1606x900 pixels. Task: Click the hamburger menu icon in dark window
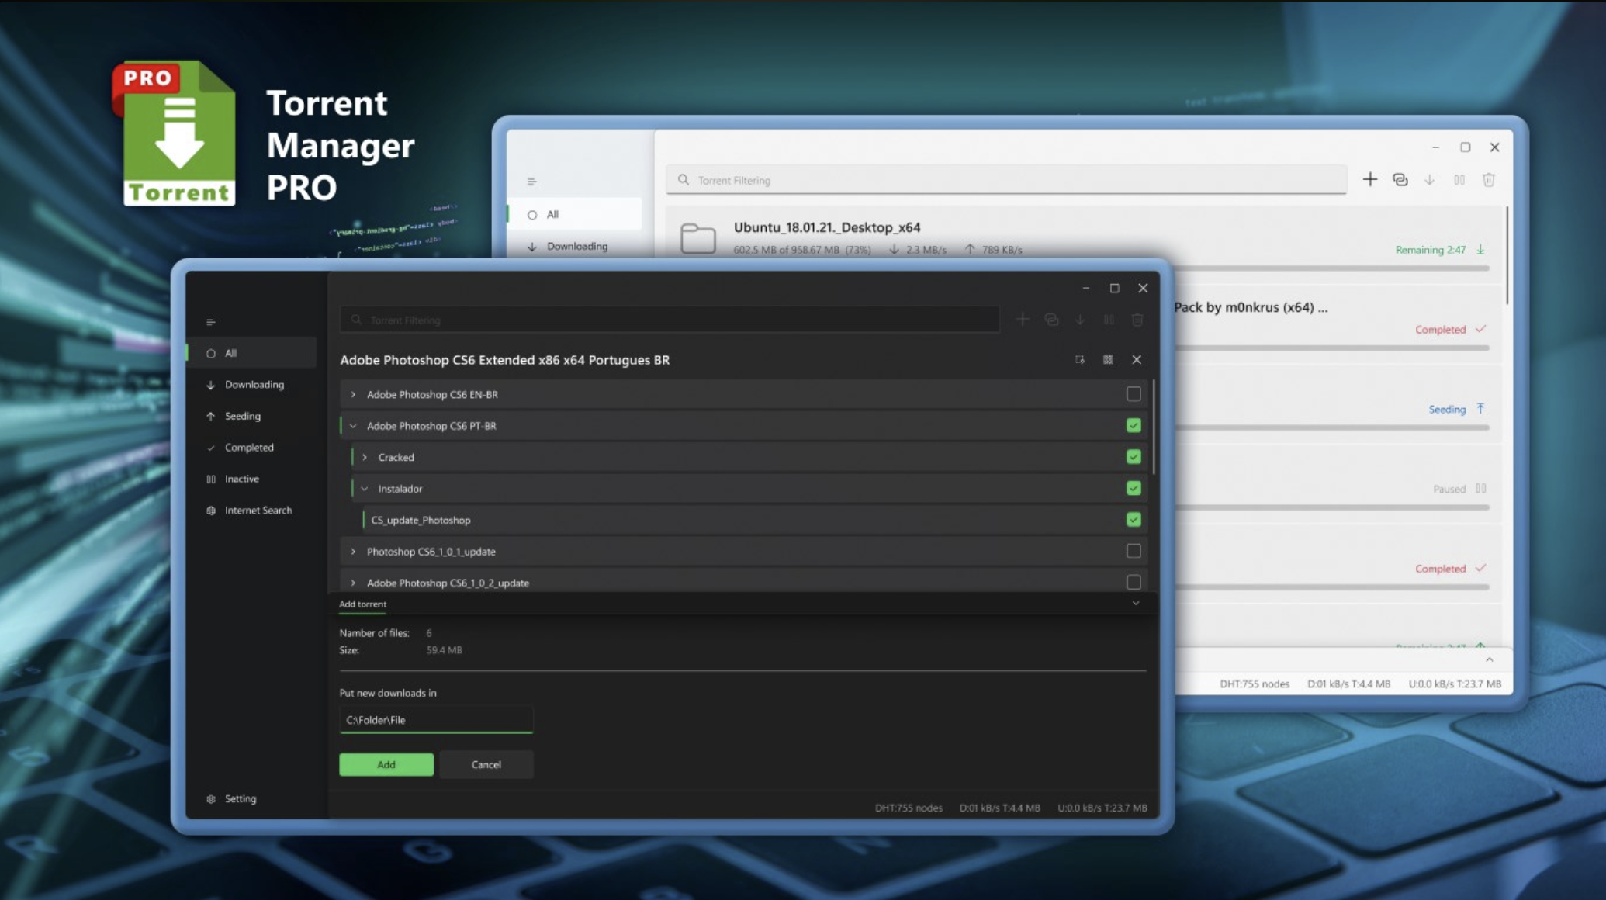[x=210, y=322]
